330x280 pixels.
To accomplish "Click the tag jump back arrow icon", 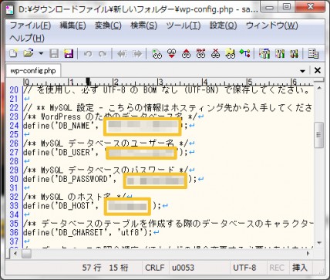I will click(x=122, y=54).
